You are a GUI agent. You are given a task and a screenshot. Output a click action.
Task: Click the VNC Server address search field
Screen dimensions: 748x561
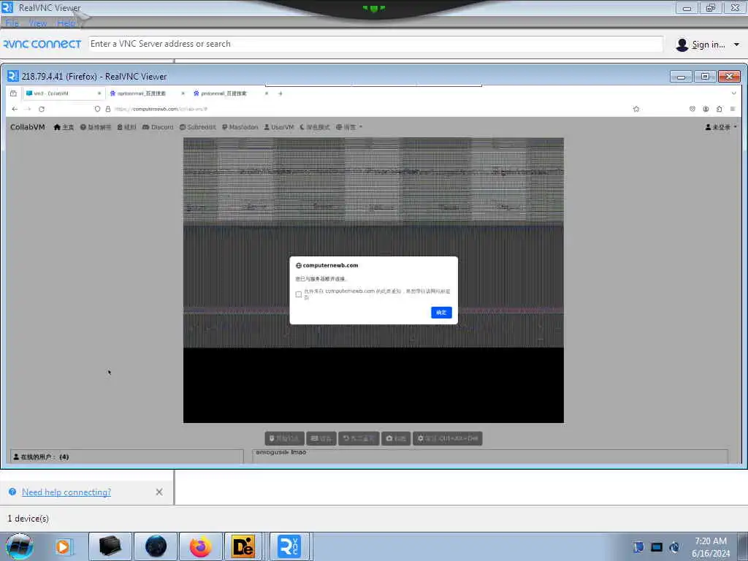click(375, 44)
